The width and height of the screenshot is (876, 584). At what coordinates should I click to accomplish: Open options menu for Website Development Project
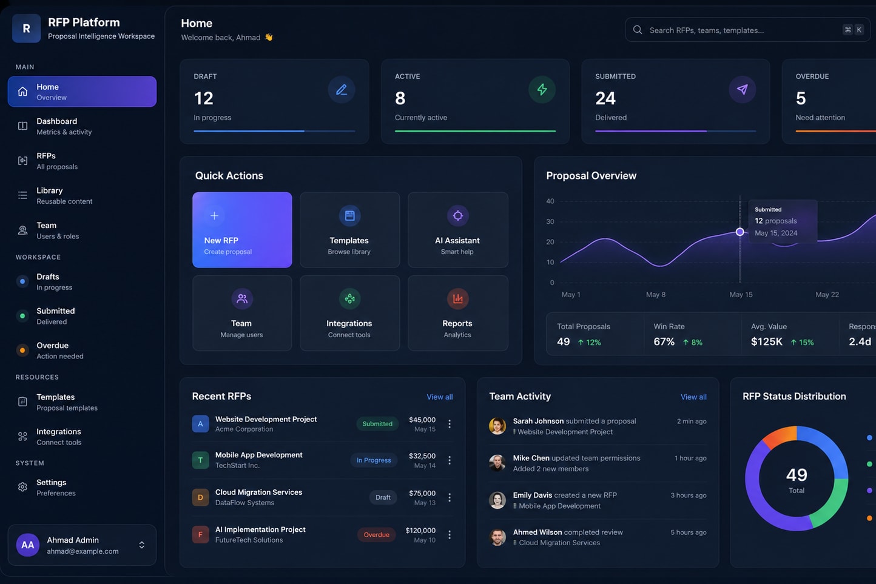pos(450,424)
